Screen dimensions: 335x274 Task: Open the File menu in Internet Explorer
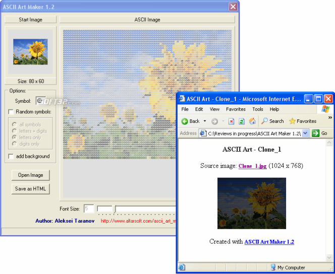pos(185,109)
